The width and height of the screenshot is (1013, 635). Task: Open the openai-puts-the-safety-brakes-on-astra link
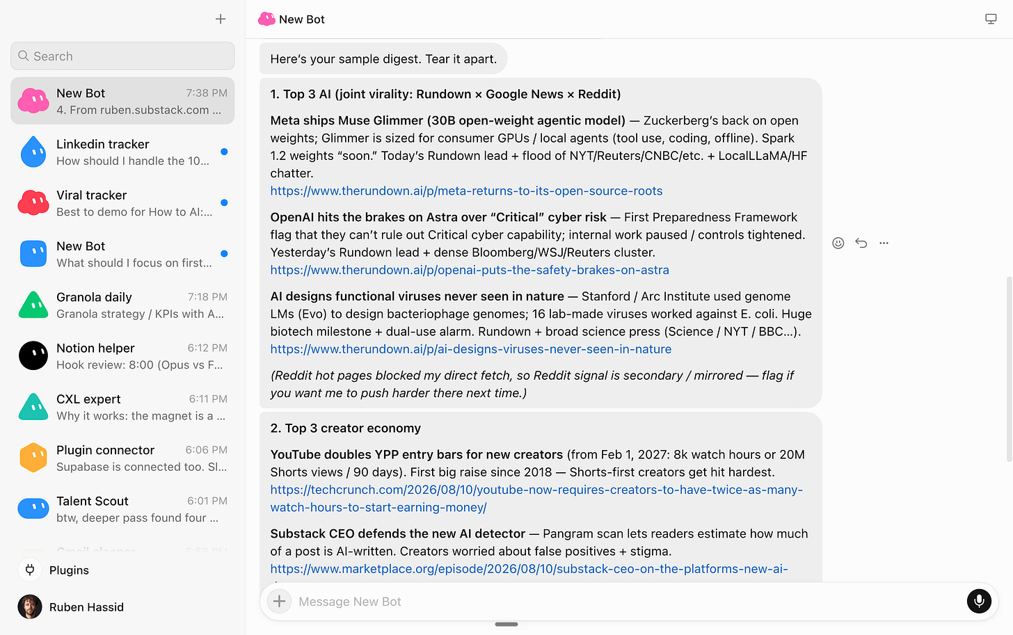(x=470, y=270)
